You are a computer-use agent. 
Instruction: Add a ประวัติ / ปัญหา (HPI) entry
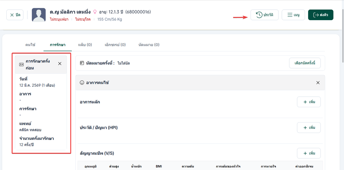coord(309,128)
